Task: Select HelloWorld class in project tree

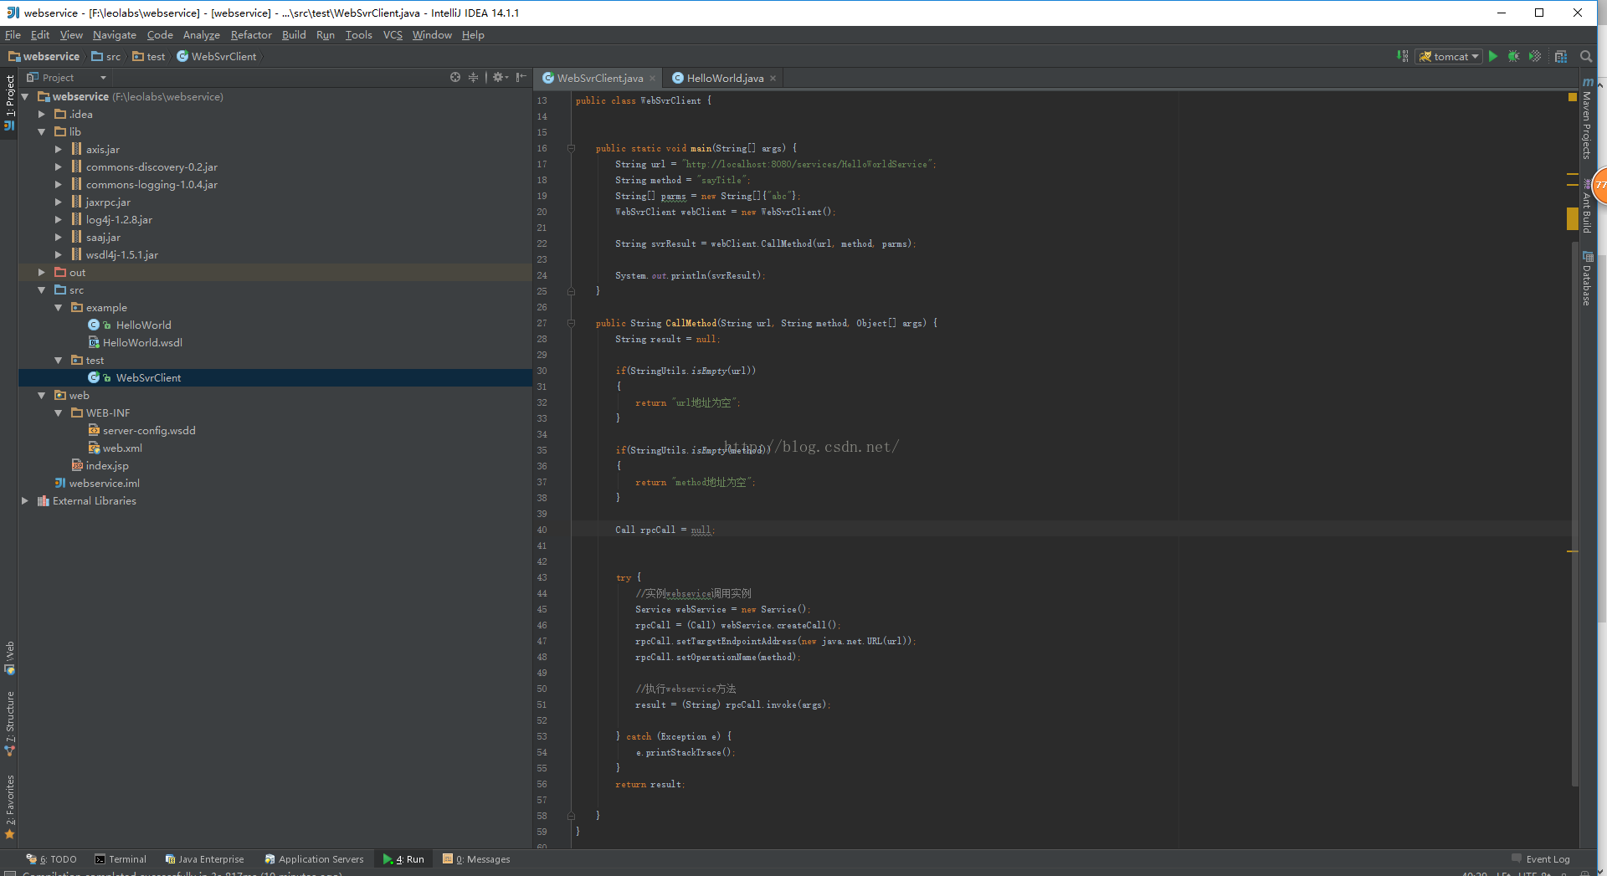Action: coord(143,325)
